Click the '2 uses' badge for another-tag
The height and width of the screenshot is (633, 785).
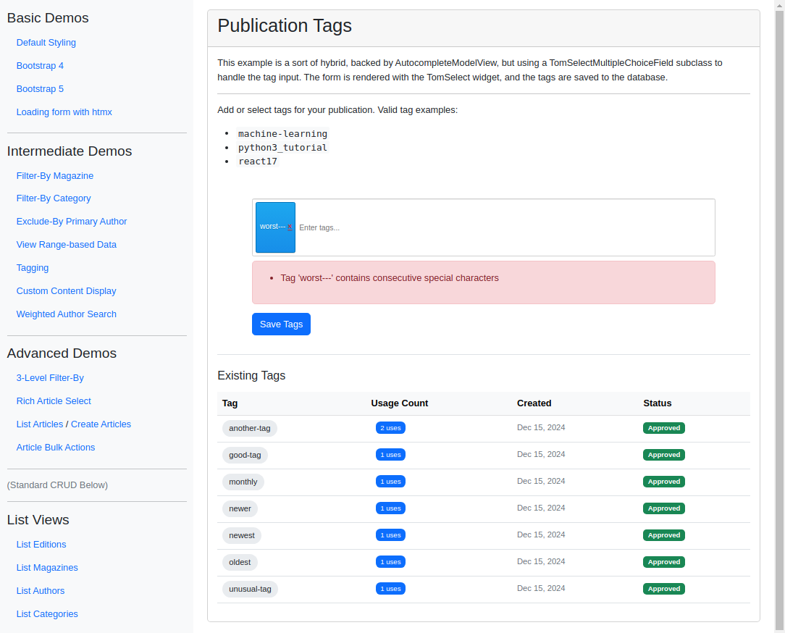(390, 428)
